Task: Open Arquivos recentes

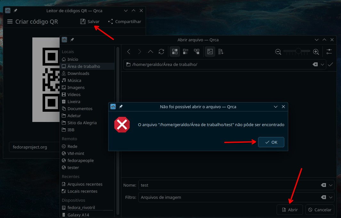Action: click(x=87, y=184)
